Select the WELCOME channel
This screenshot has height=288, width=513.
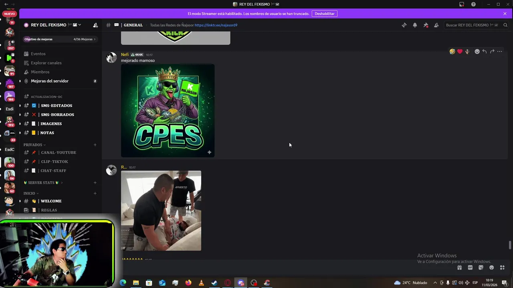60,201
